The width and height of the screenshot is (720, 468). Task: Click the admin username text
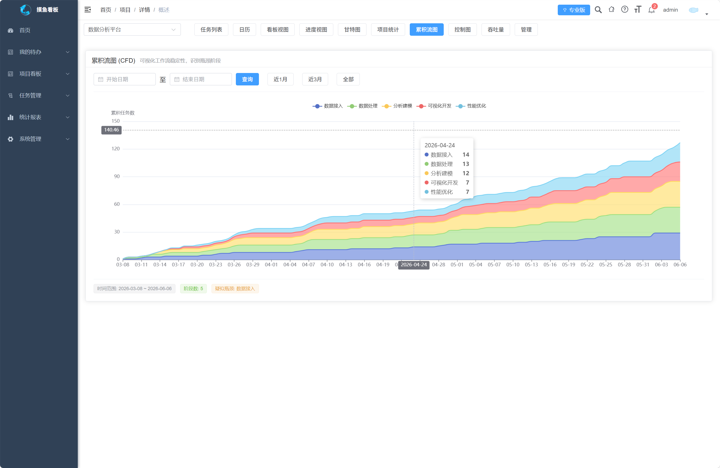tap(670, 10)
